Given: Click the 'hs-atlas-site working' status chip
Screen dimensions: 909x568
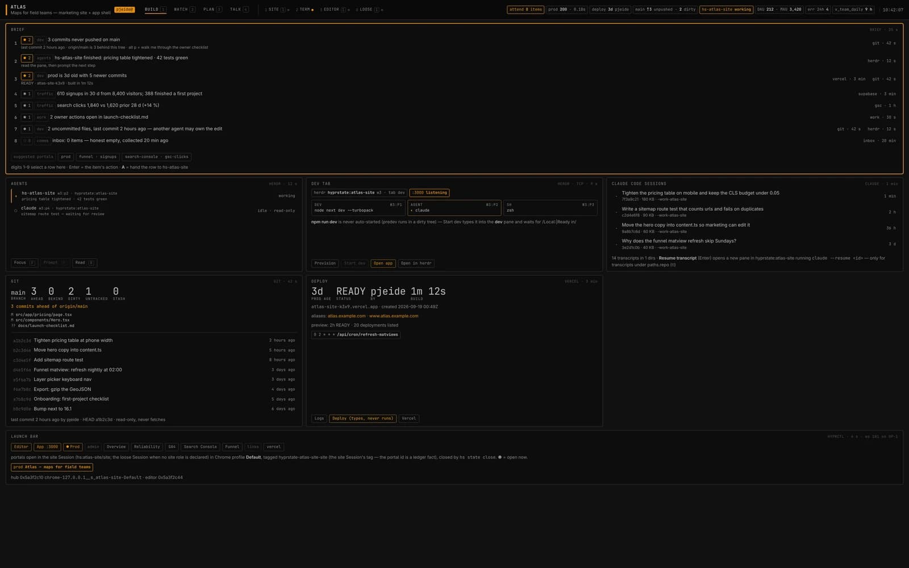Looking at the screenshot, I should [726, 10].
